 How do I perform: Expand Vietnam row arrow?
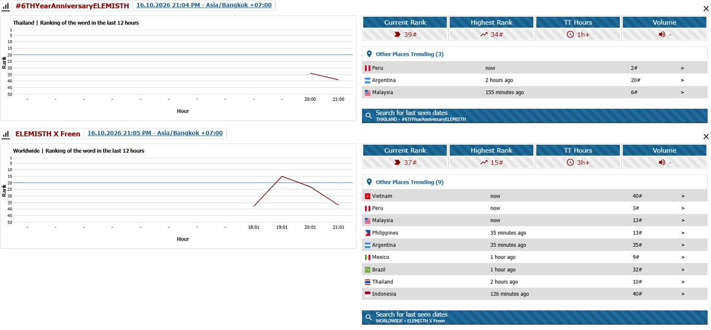click(x=683, y=196)
